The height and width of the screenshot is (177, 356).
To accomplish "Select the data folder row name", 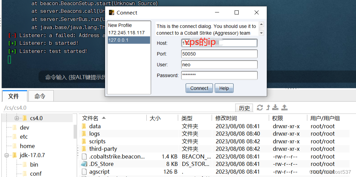I will (x=95, y=126).
